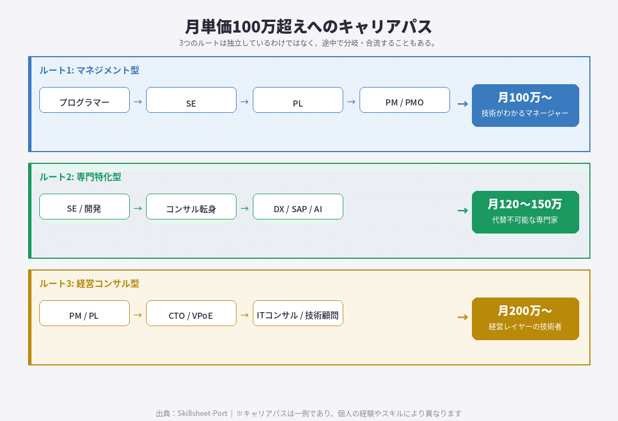Viewport: 618px width, 421px height.
Task: Select the PM / PMO step box
Action: (x=405, y=100)
